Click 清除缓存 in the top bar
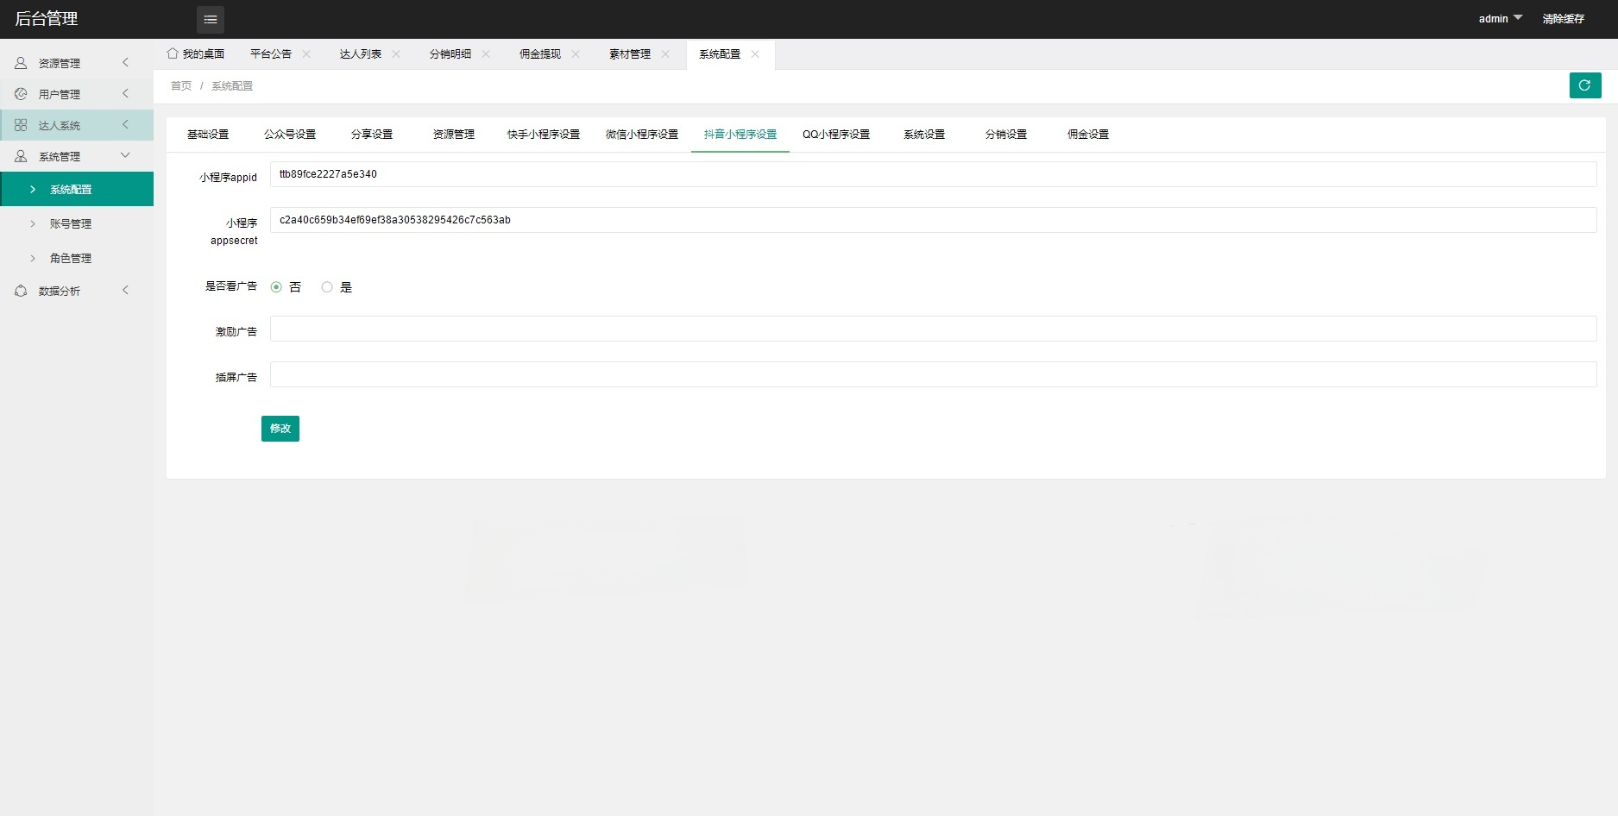This screenshot has width=1618, height=816. (x=1563, y=17)
